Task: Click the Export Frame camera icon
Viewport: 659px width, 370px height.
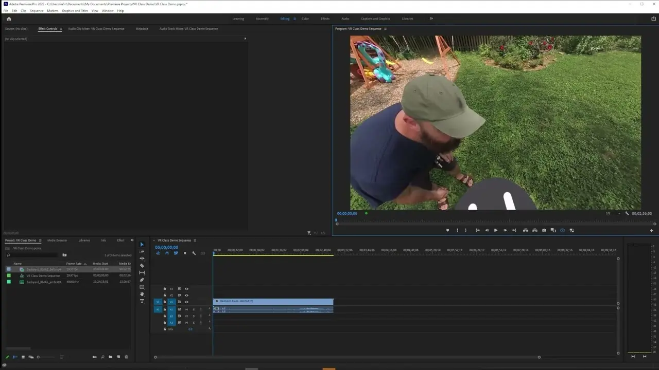Action: coord(544,230)
